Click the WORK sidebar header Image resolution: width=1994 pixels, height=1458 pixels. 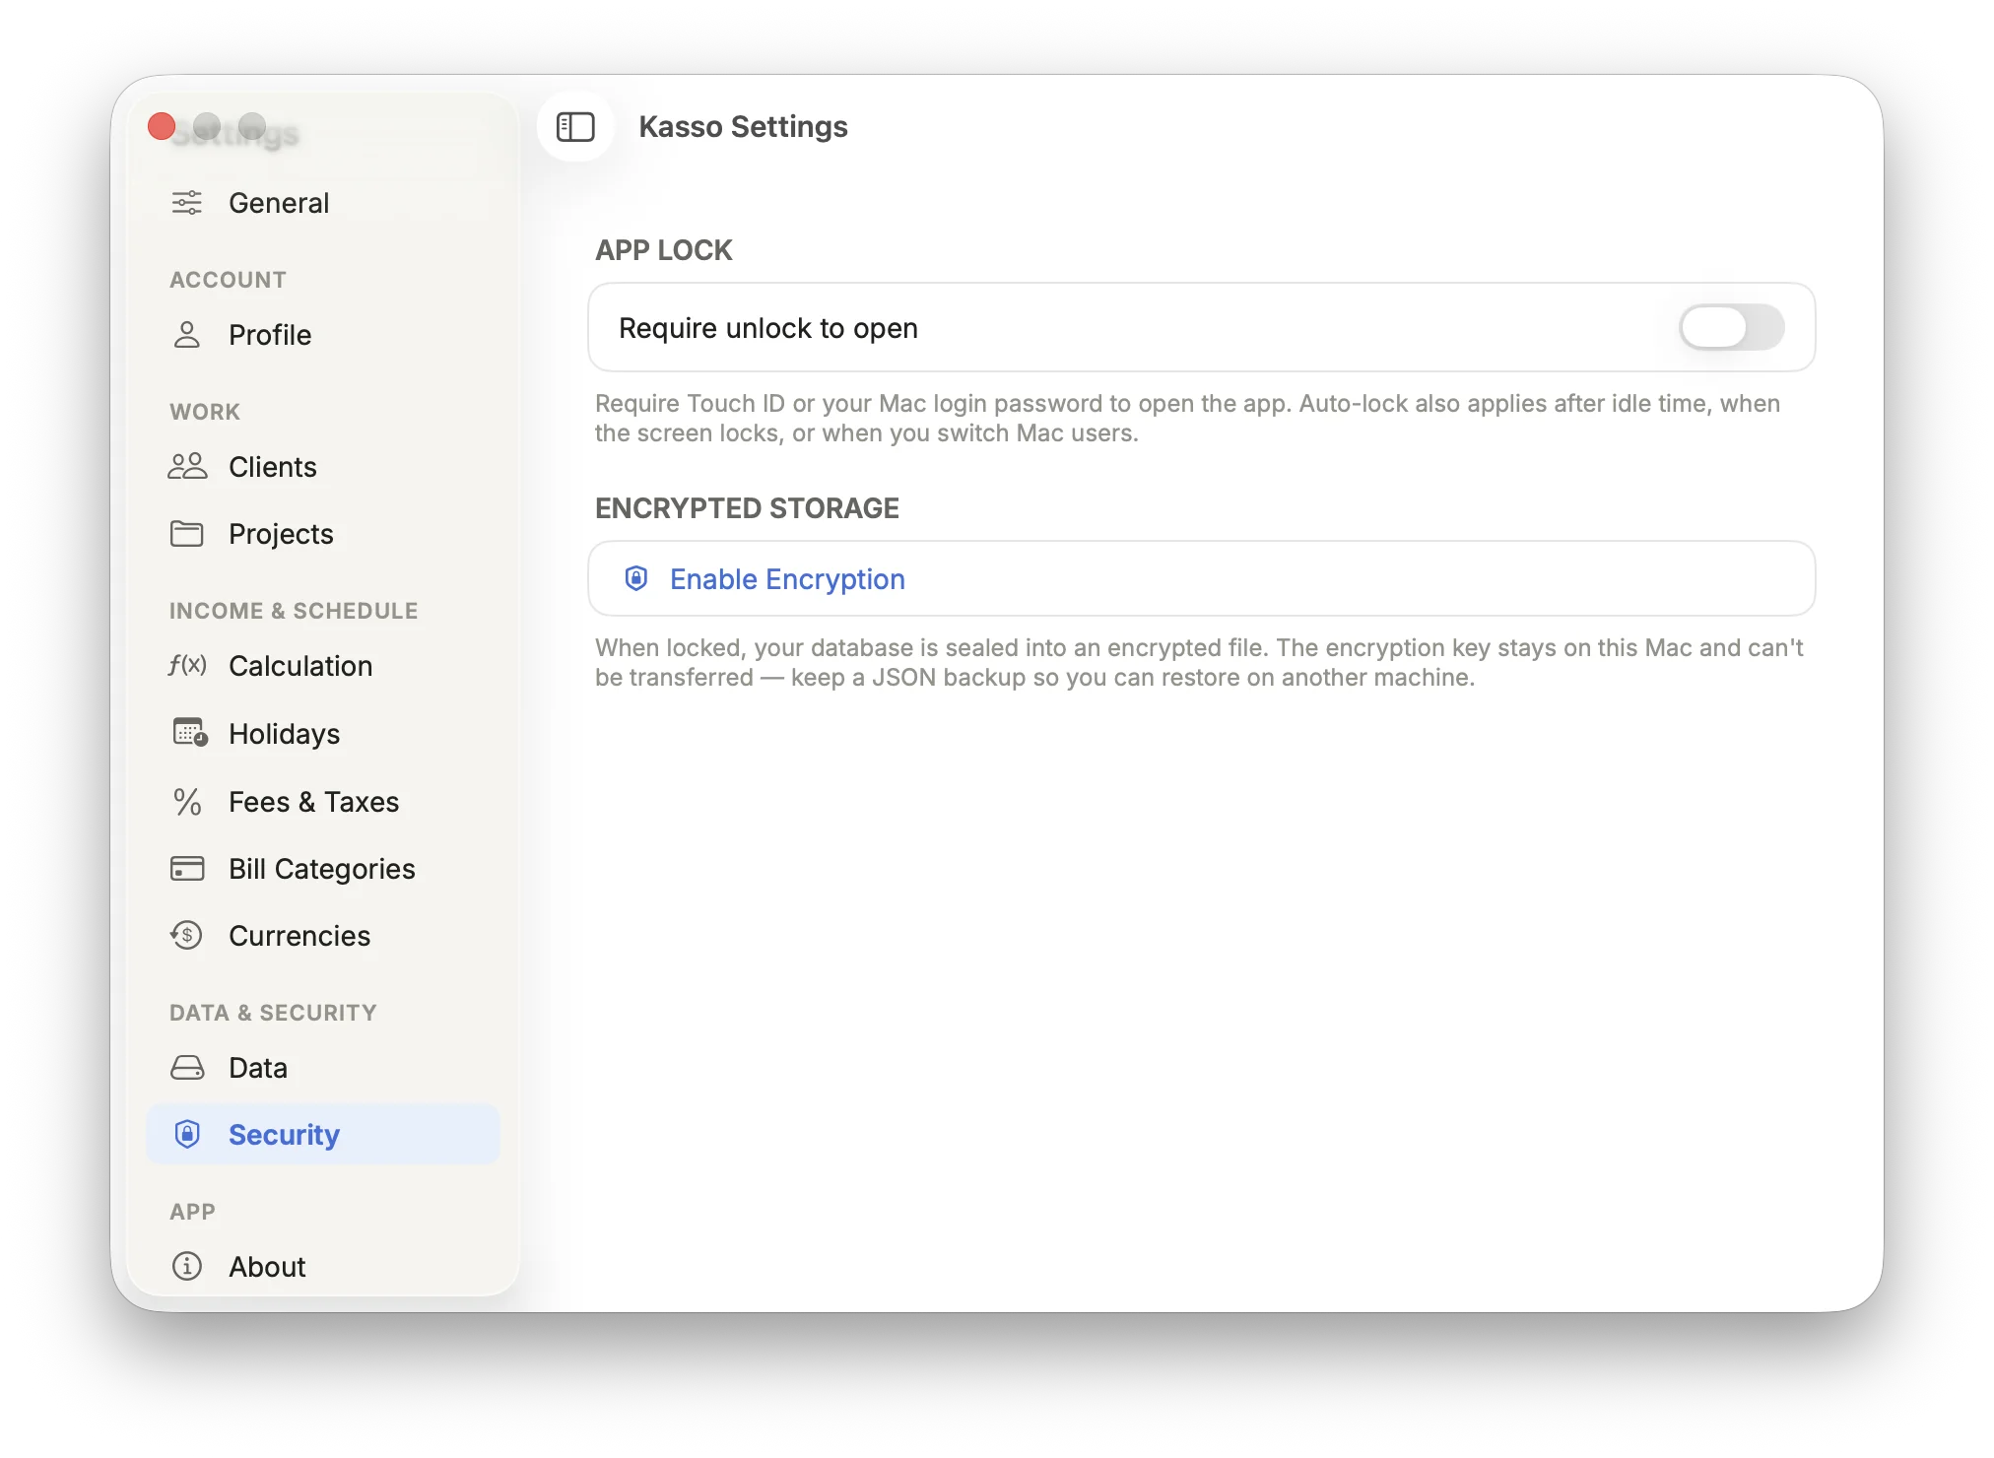pyautogui.click(x=205, y=412)
